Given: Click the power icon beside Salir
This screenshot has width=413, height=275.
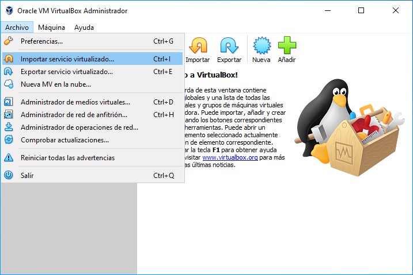Looking at the screenshot, I should click(x=9, y=175).
